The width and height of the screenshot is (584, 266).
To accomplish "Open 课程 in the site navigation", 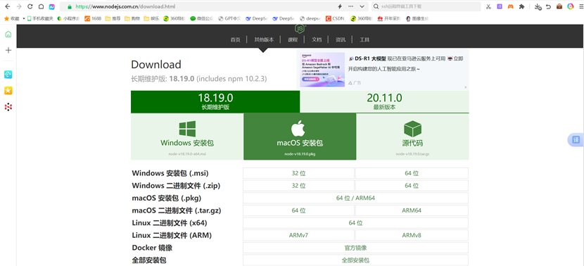I will coord(293,40).
